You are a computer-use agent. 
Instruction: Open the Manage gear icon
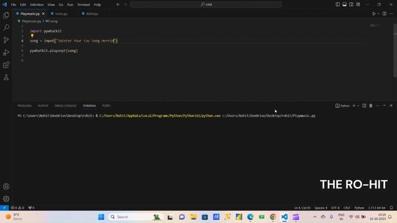tap(6, 199)
